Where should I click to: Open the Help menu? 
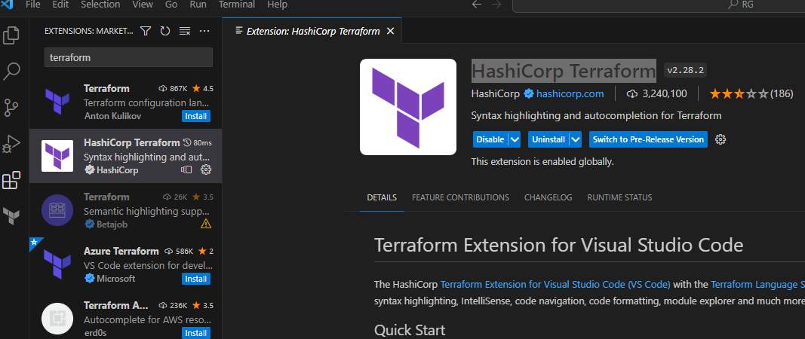(277, 5)
